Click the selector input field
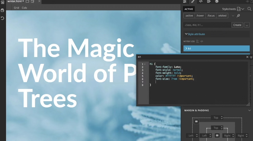This screenshot has width=253, height=141. click(x=207, y=25)
